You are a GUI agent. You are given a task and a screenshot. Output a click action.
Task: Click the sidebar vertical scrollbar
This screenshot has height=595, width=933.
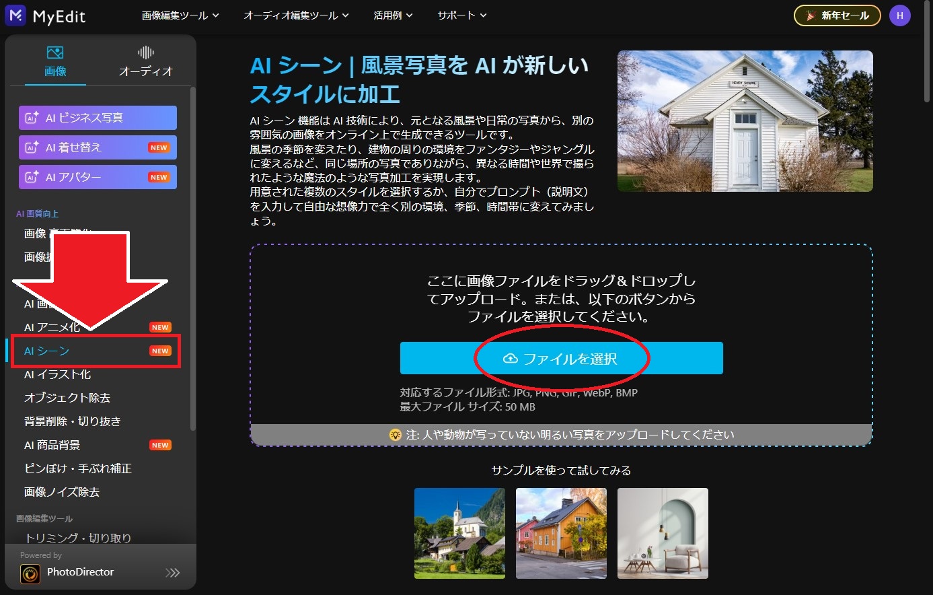click(x=193, y=259)
